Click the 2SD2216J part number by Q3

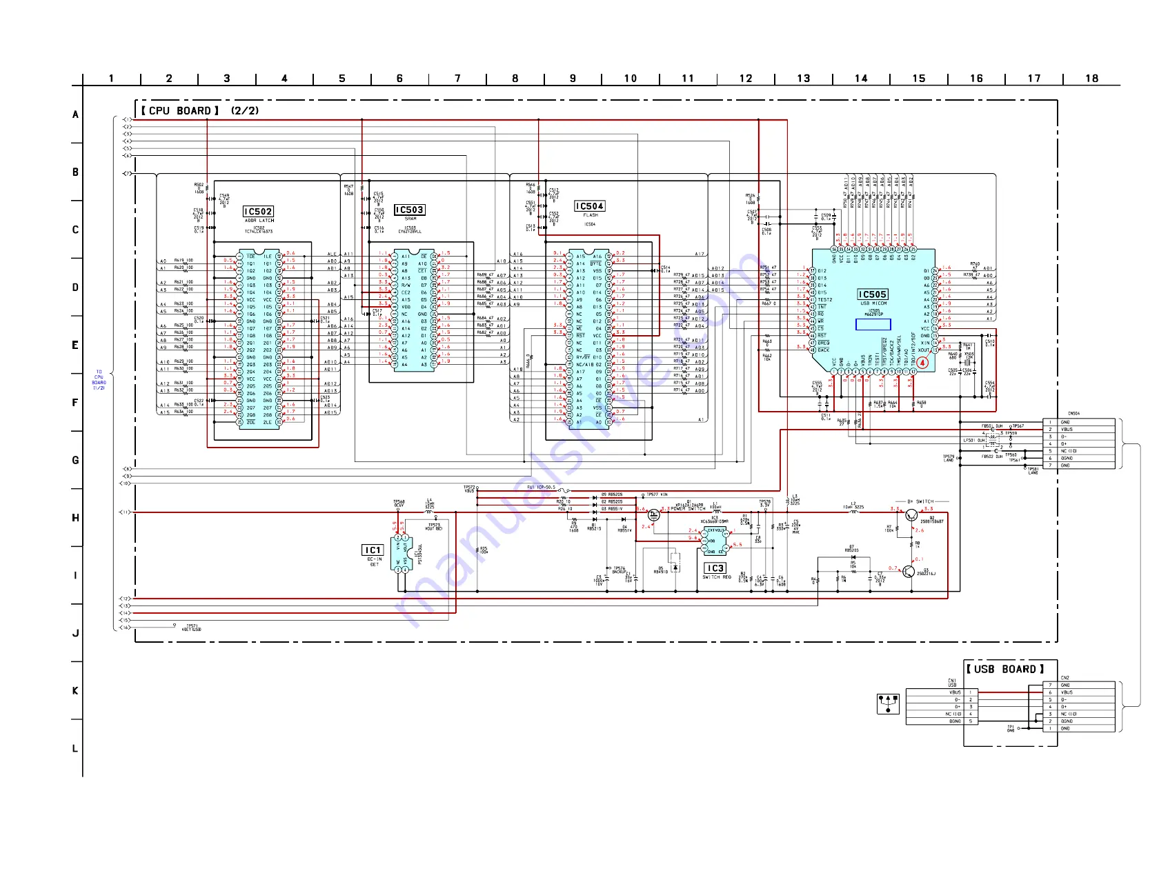(927, 574)
